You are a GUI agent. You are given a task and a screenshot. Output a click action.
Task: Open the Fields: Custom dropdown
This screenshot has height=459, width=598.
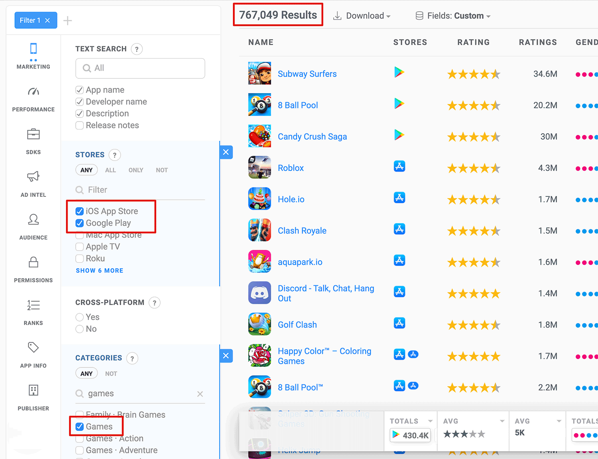[x=453, y=16]
